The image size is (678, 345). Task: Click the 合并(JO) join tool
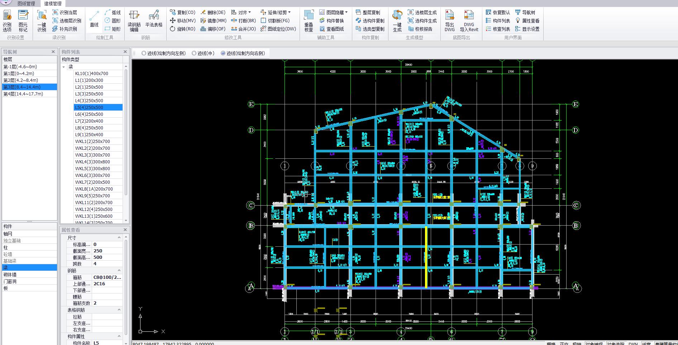pyautogui.click(x=244, y=29)
